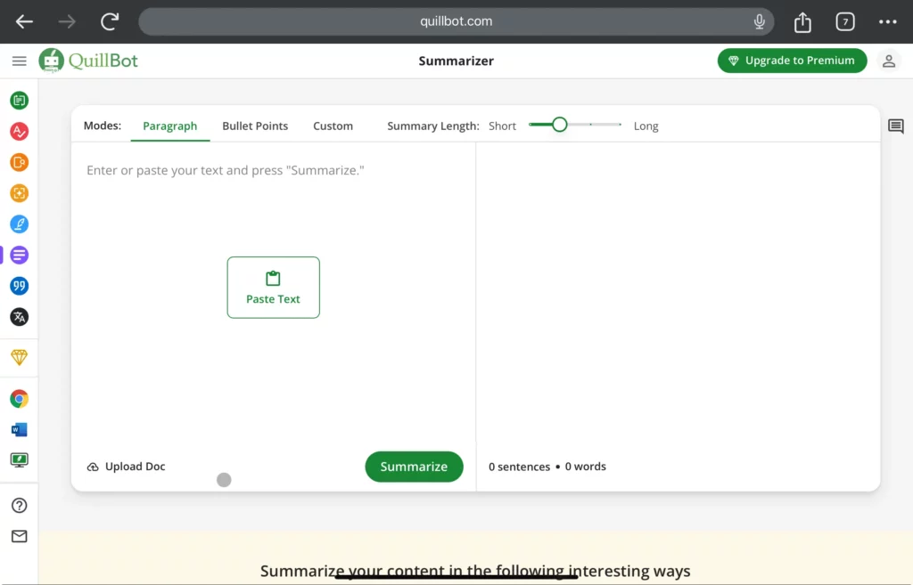Open the Grammar Checker sidebar icon
This screenshot has width=913, height=585.
[20, 132]
